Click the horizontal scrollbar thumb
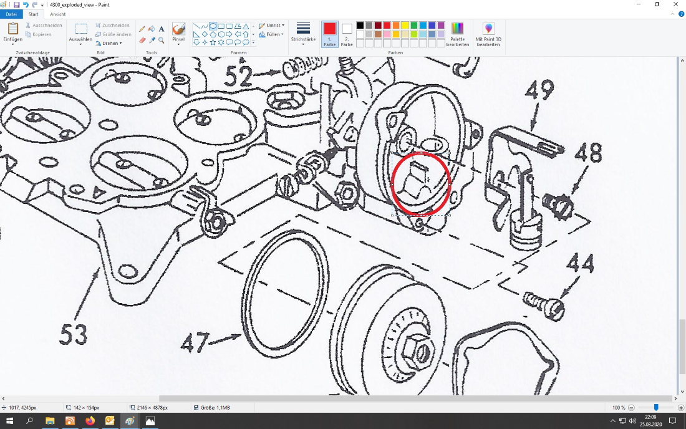 pyautogui.click(x=415, y=398)
